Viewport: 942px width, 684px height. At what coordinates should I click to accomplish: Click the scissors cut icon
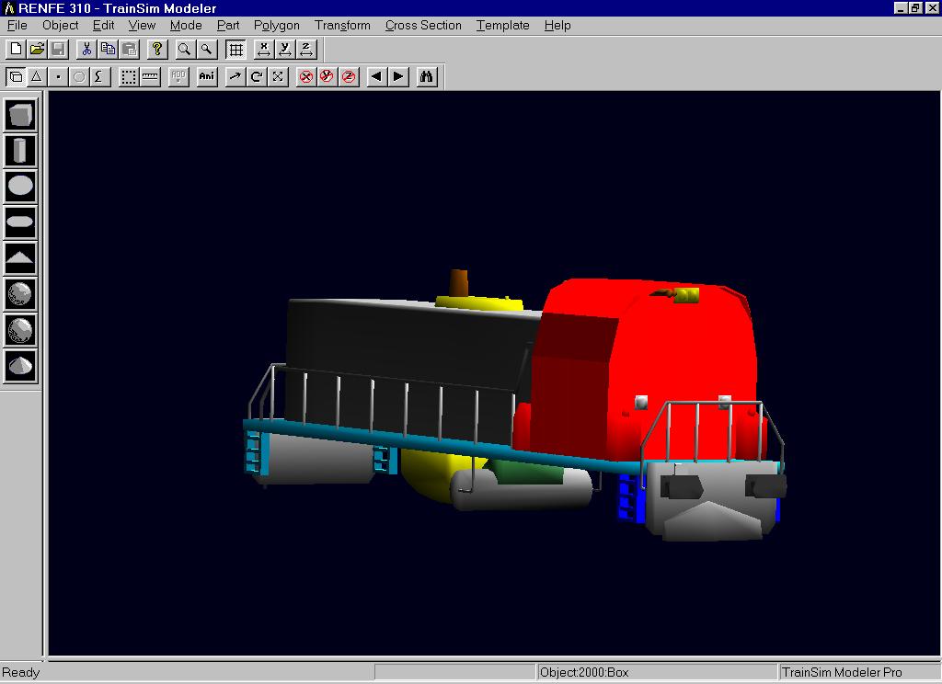(86, 49)
